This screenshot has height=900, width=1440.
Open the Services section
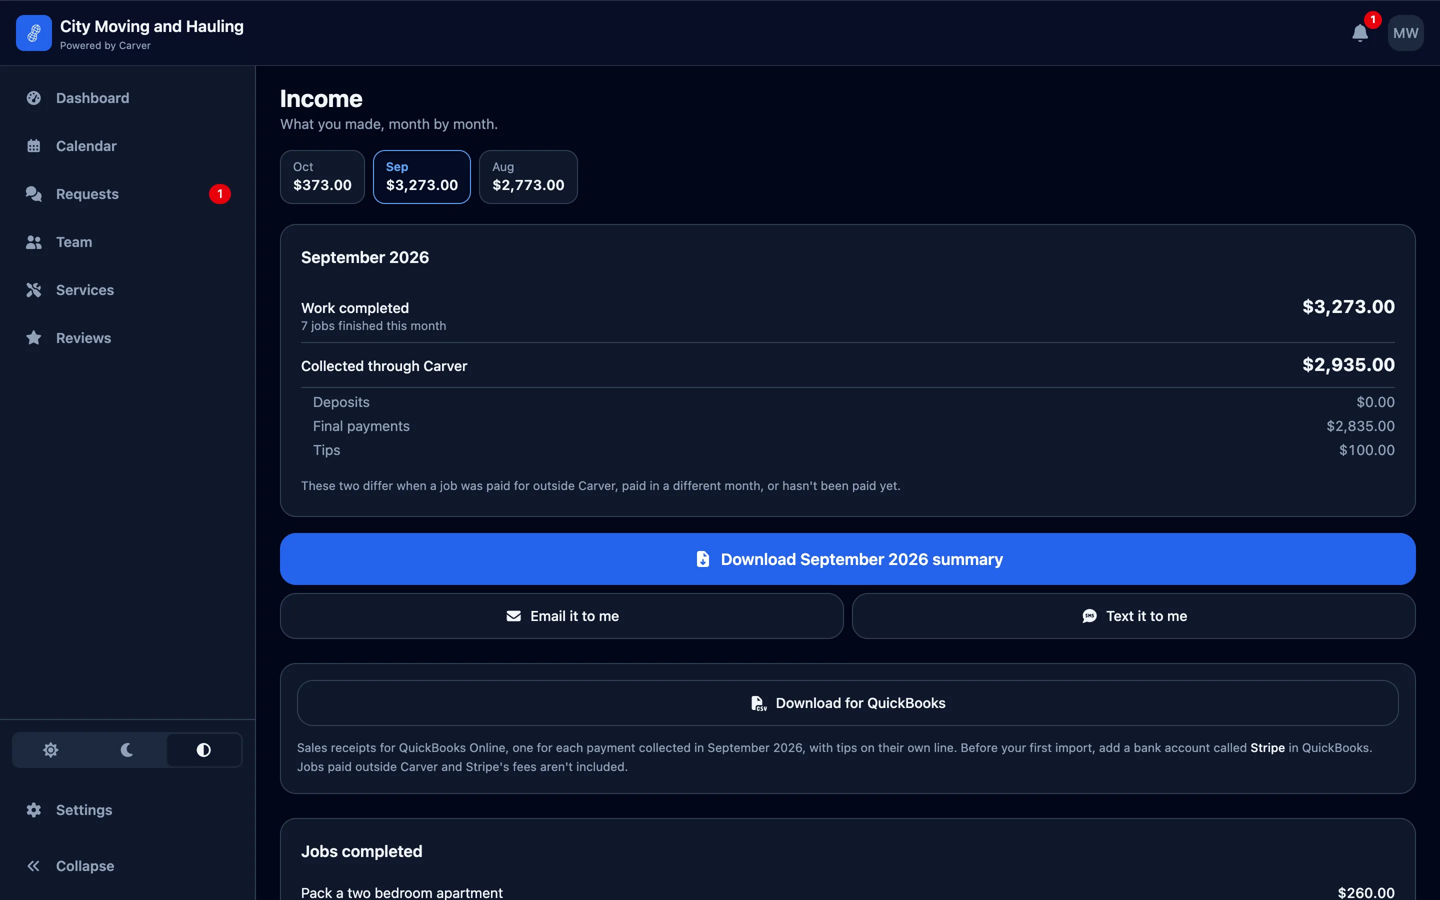(127, 290)
